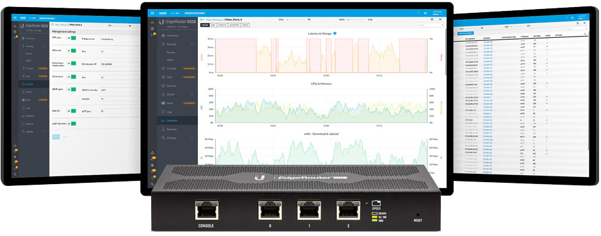601x236 pixels.
Task: Click Logs icon in center monitor sidebar
Action: [163, 112]
